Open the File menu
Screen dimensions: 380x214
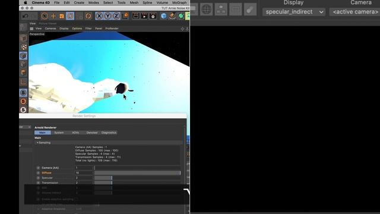(57, 2)
